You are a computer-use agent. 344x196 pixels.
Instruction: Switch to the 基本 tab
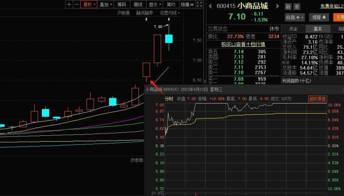pos(317,29)
